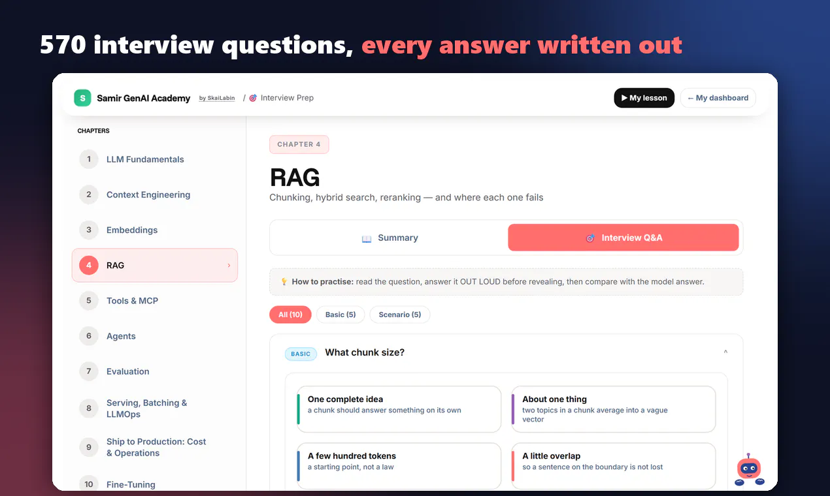Click the CHAPTER 4 badge
This screenshot has height=496, width=830.
coord(299,144)
